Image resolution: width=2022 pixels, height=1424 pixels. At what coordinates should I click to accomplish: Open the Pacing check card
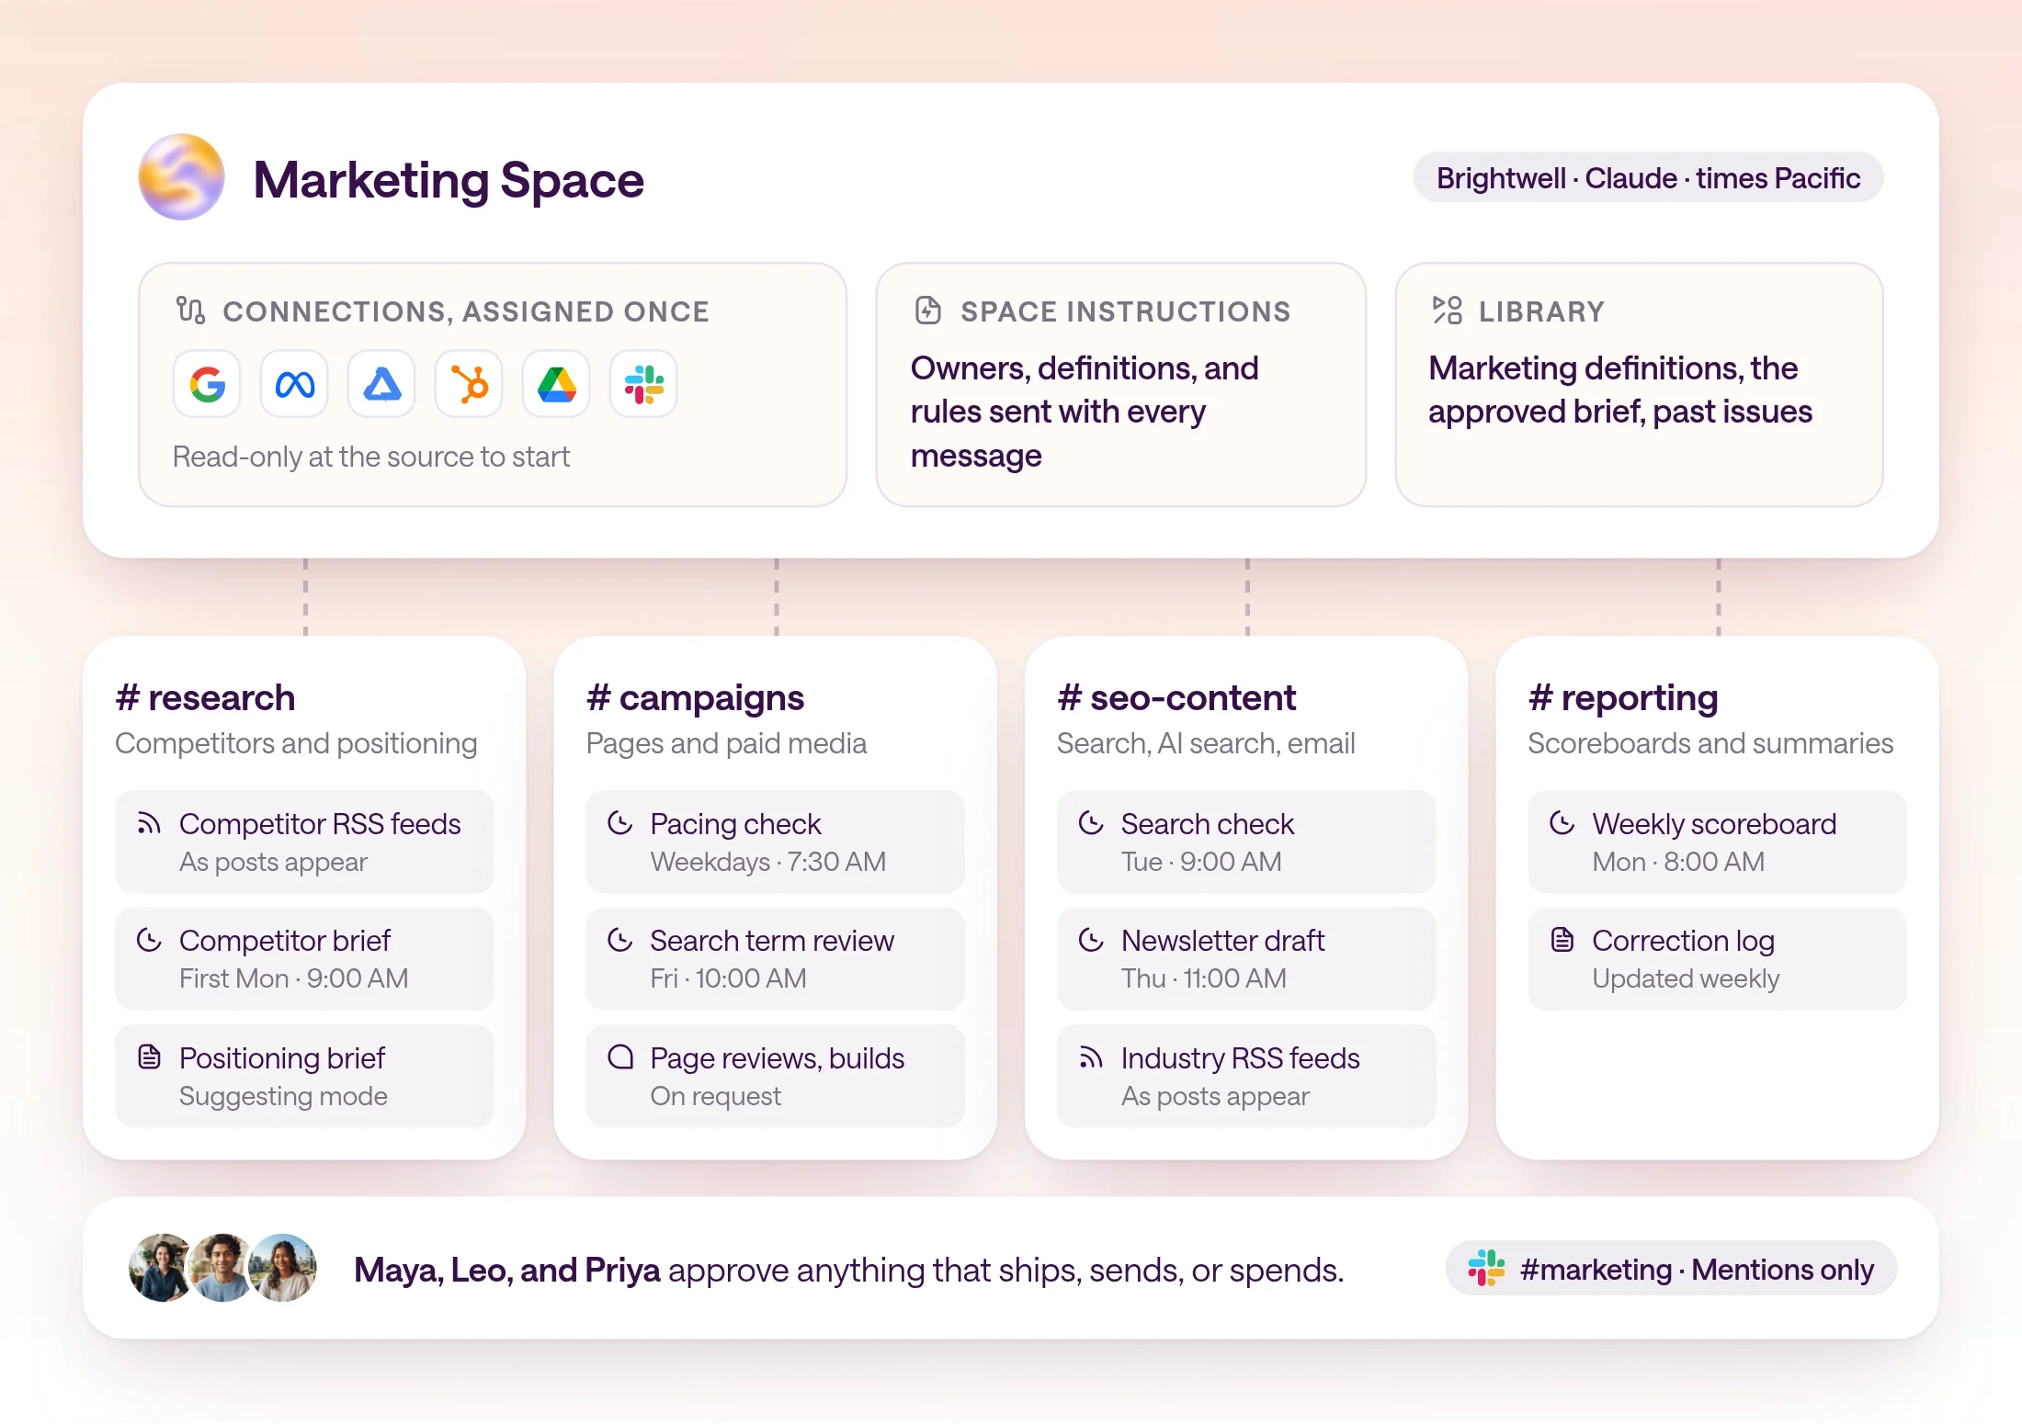[775, 842]
